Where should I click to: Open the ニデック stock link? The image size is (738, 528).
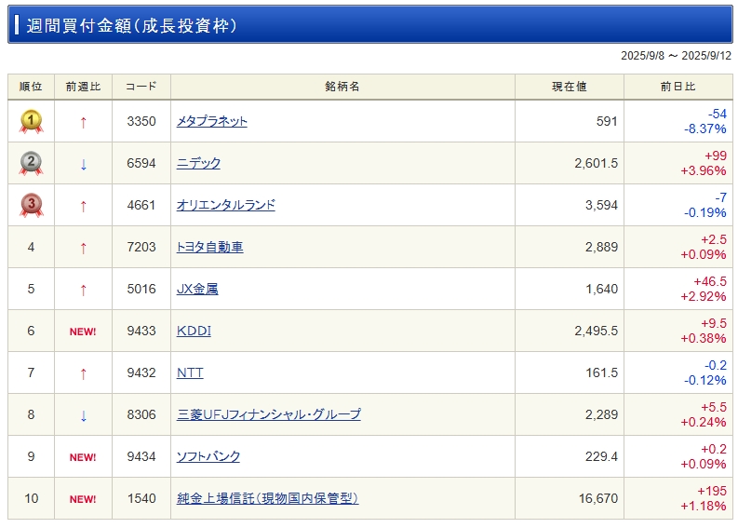[x=198, y=164]
